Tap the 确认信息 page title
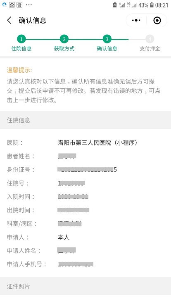 [32, 20]
